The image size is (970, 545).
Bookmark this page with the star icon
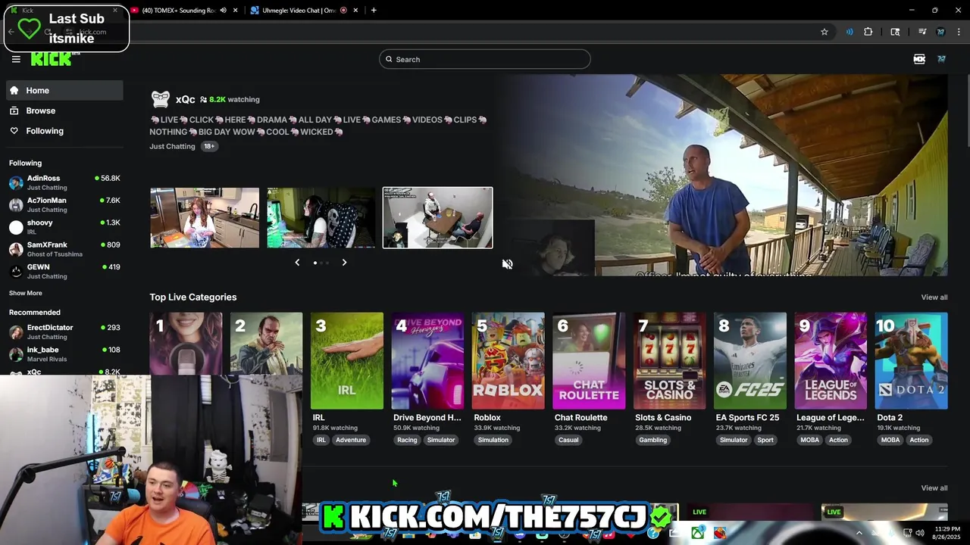point(824,32)
